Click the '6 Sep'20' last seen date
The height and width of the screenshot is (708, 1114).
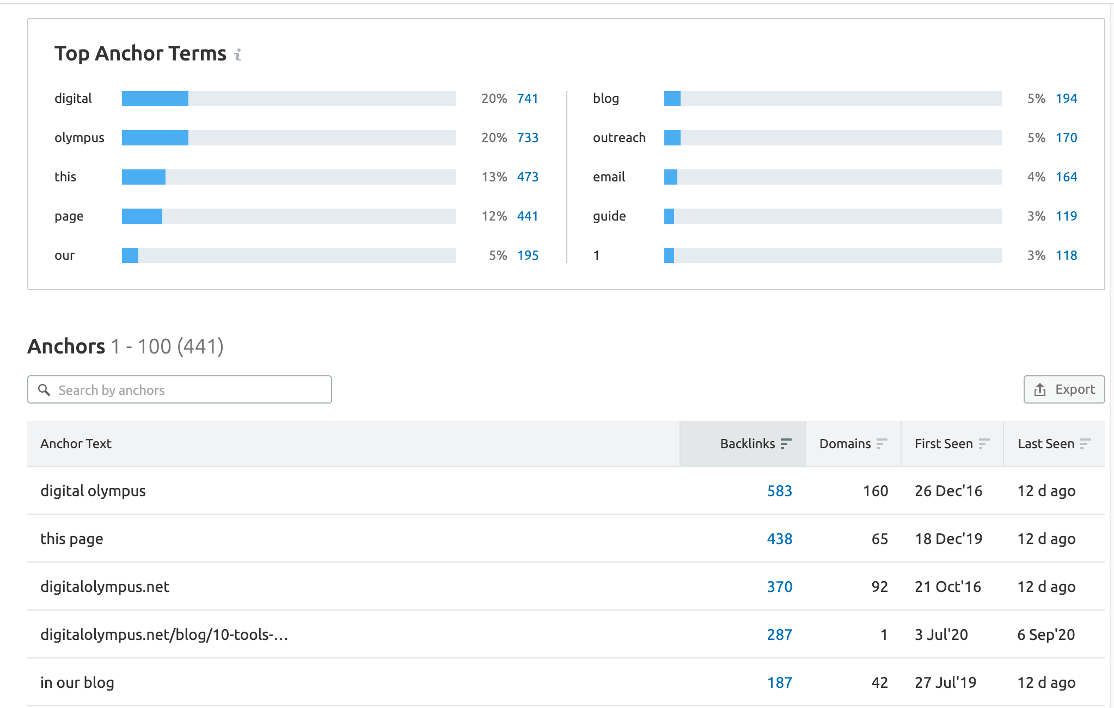(1046, 634)
